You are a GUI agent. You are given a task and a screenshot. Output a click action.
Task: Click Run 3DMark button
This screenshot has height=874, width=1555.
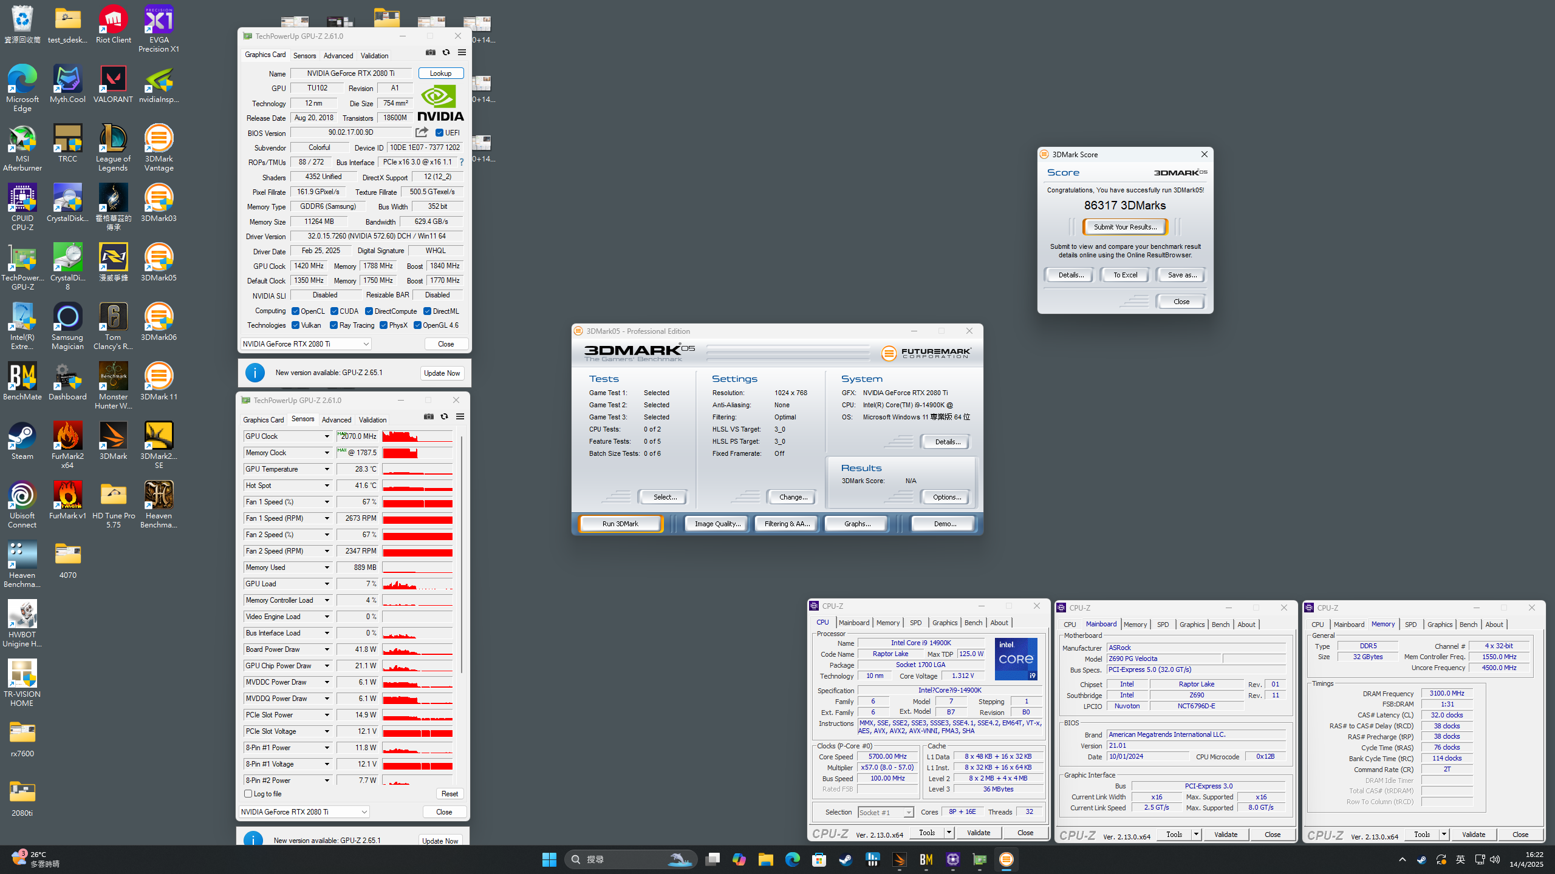(620, 524)
